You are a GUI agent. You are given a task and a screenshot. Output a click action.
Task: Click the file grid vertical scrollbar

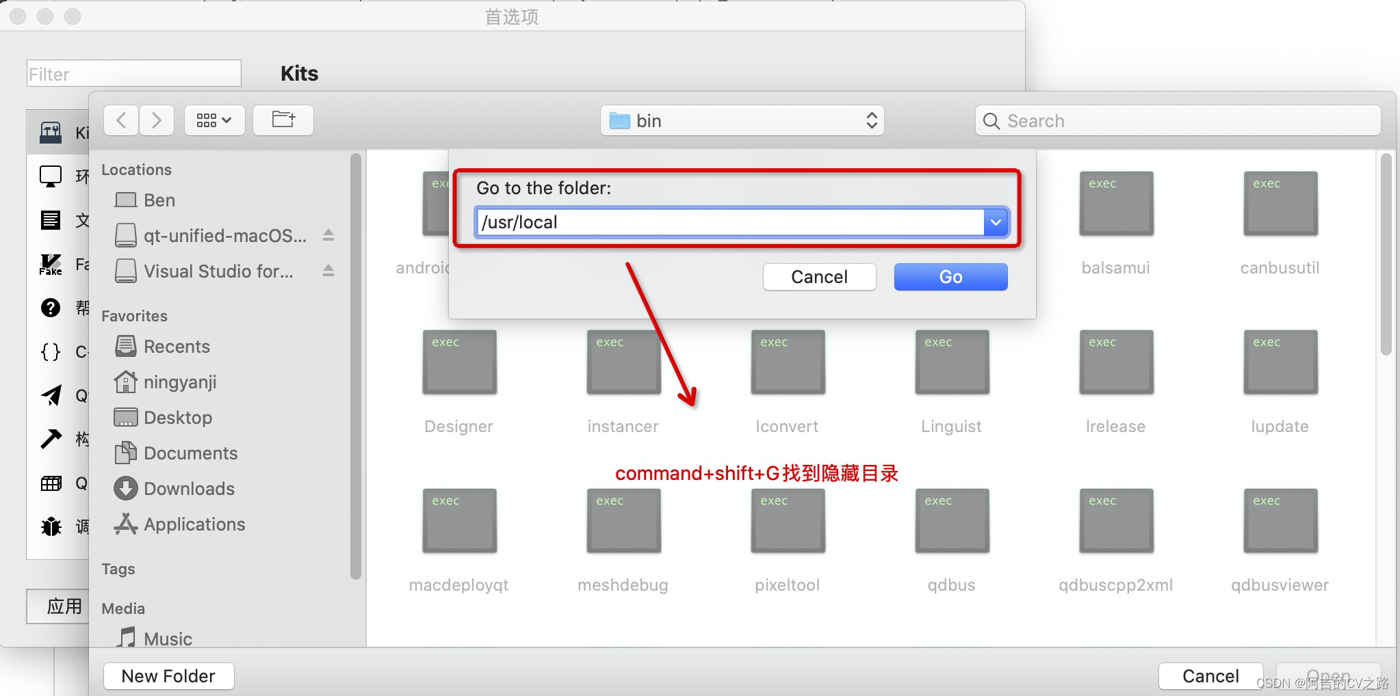(x=1386, y=254)
